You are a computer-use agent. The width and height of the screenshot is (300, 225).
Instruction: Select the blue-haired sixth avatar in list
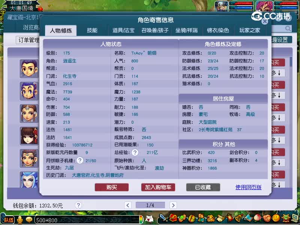pyautogui.click(x=29, y=179)
